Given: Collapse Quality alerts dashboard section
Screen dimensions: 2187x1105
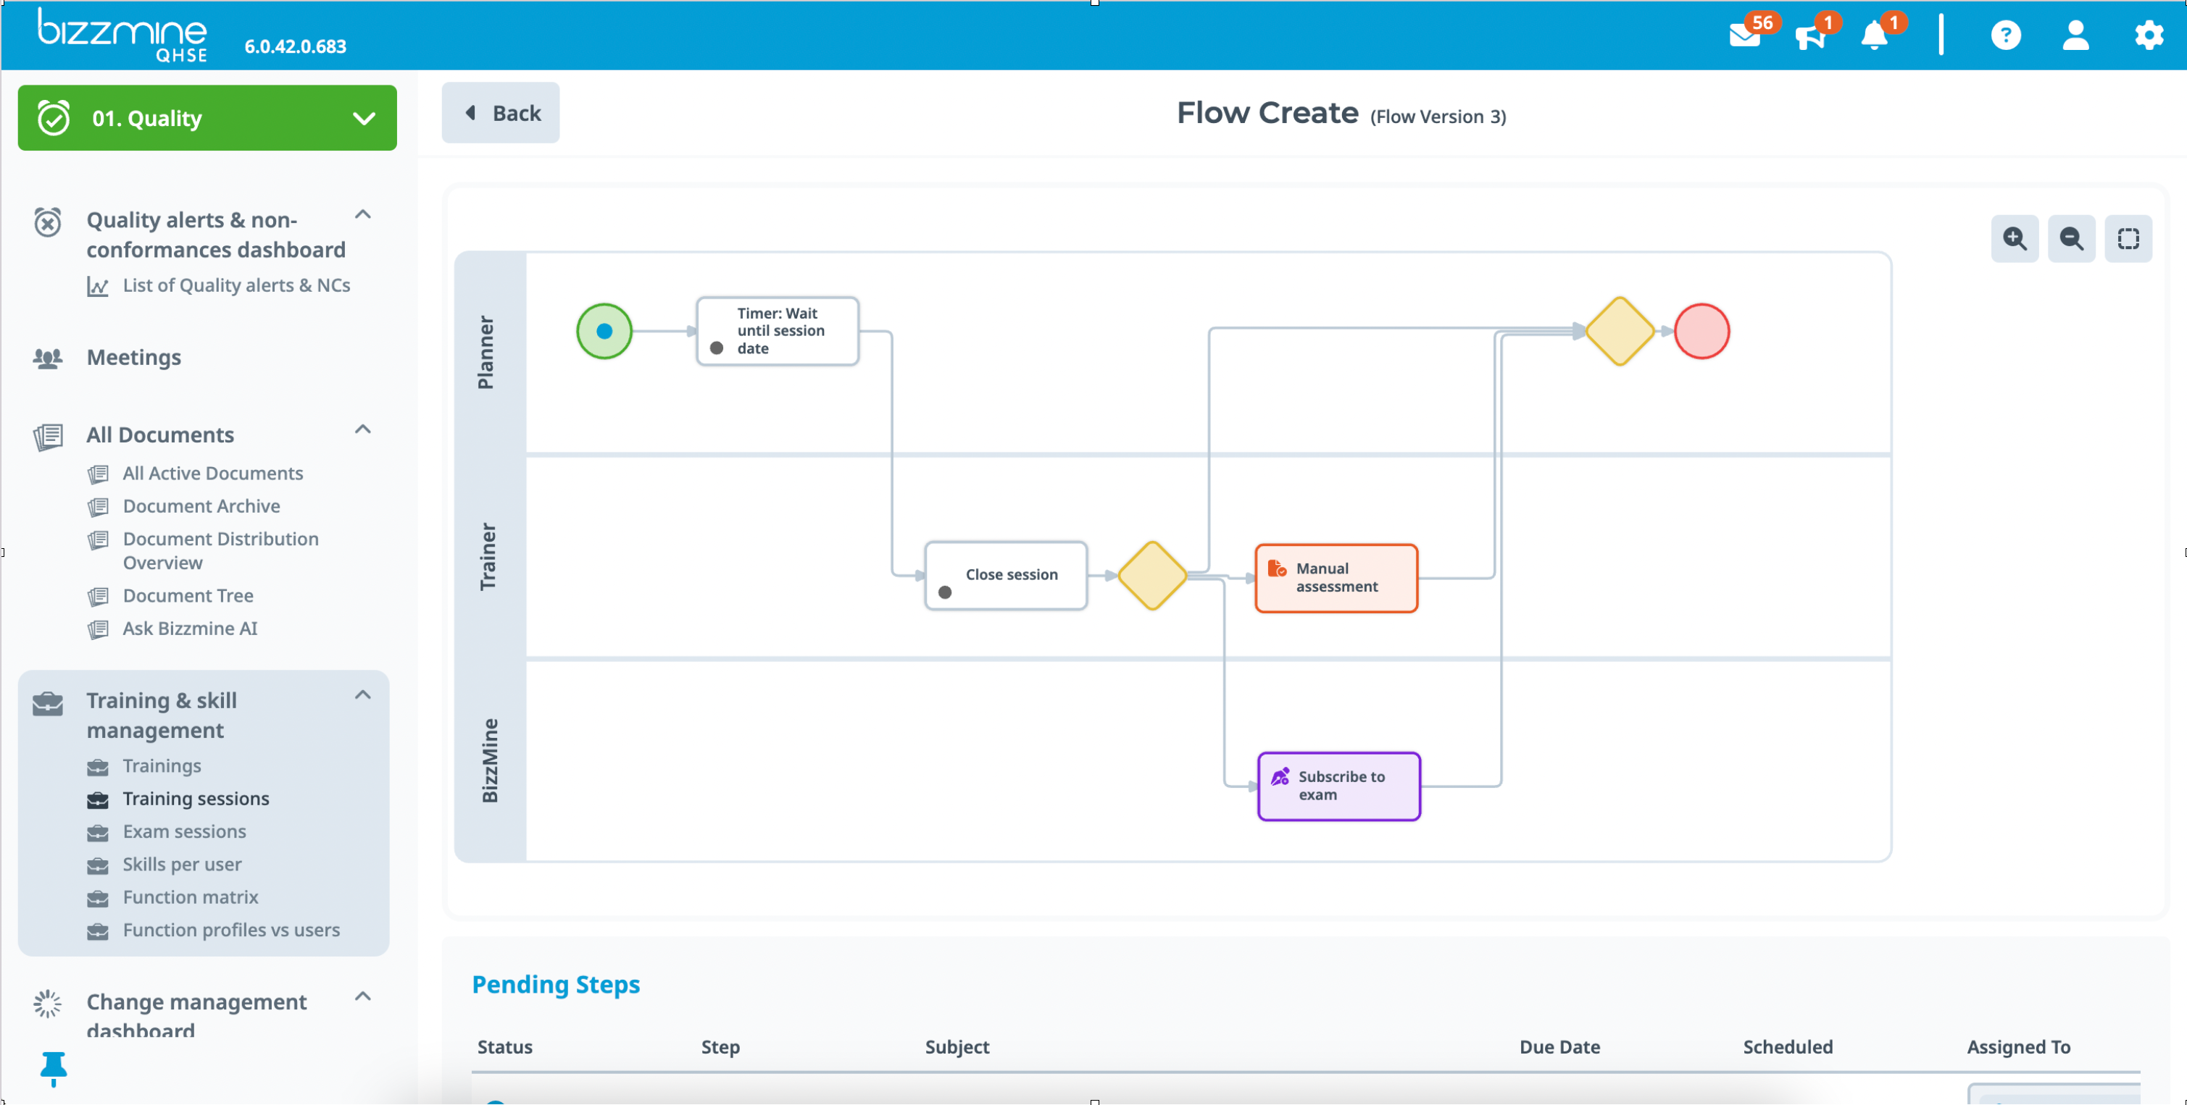Looking at the screenshot, I should tap(362, 214).
